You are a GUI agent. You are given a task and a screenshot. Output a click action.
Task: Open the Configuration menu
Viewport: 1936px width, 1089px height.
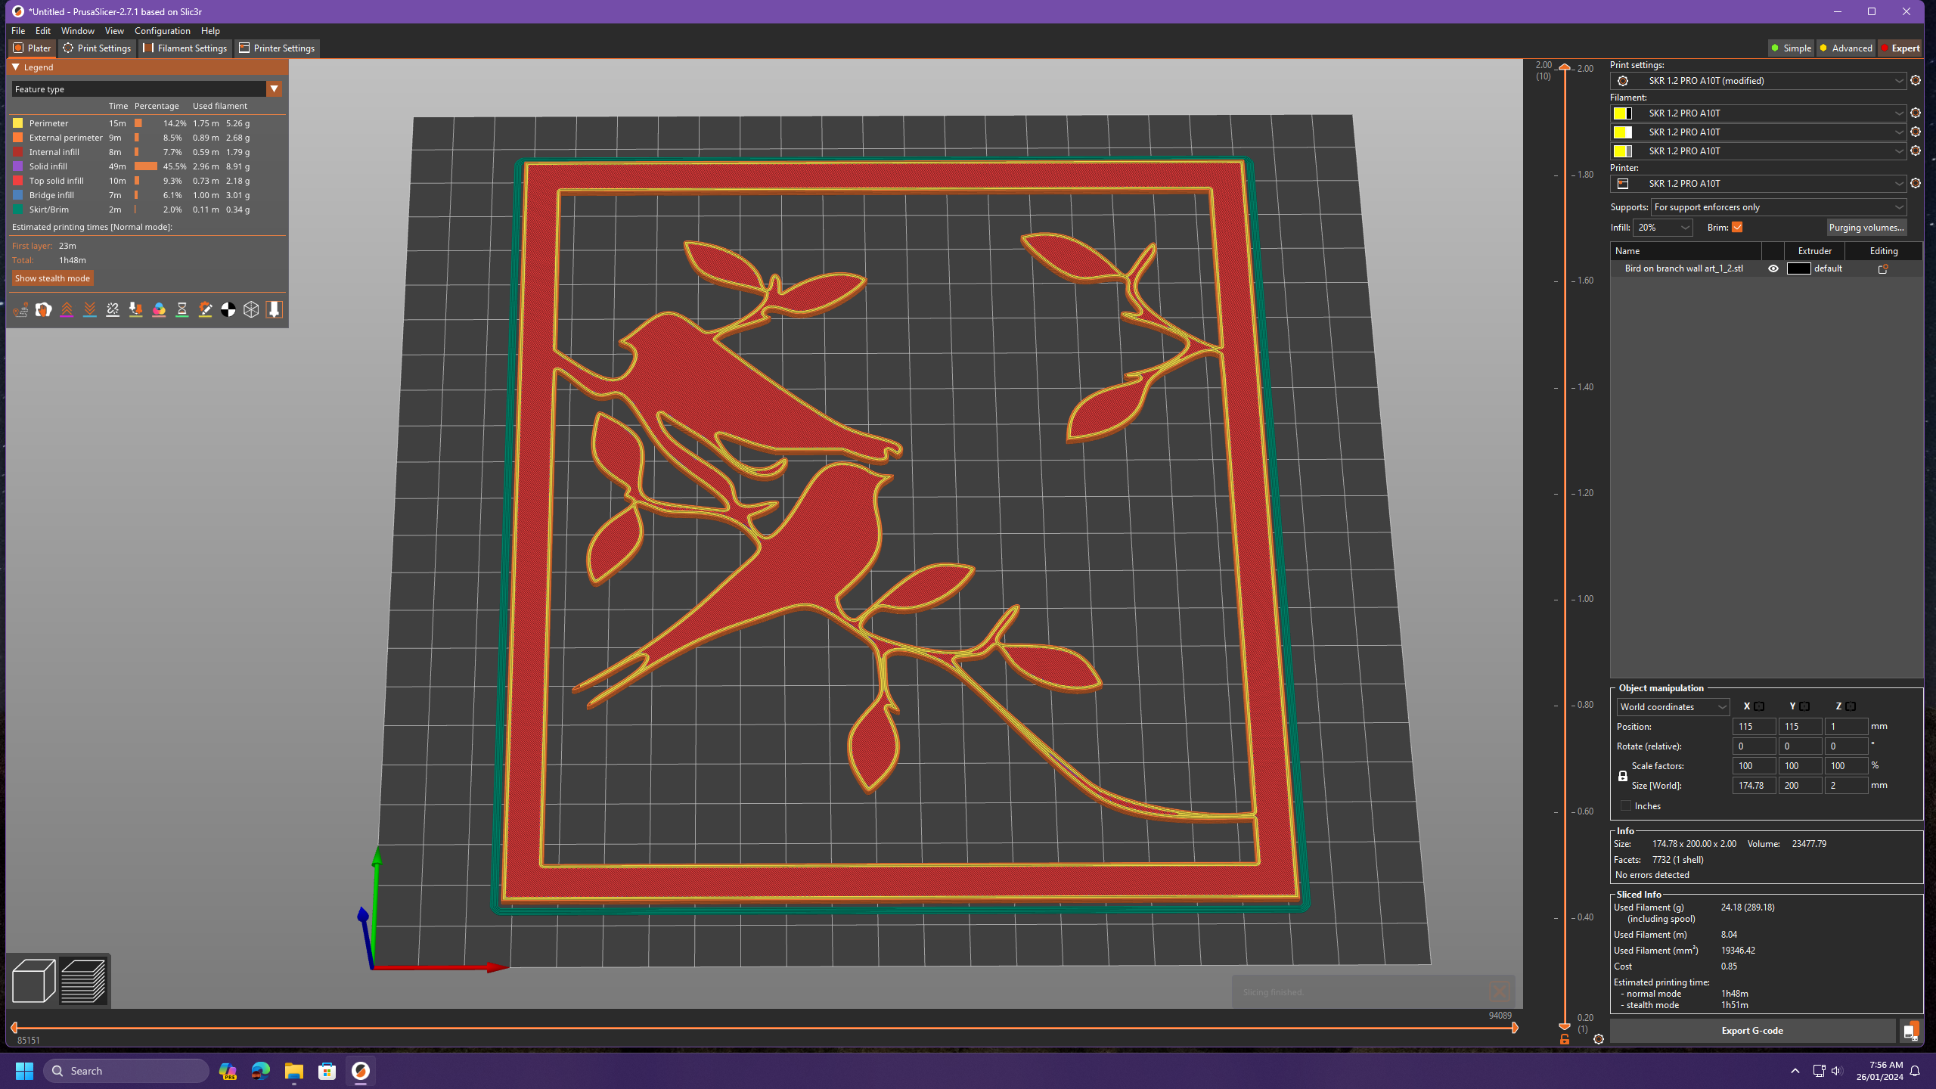(163, 31)
